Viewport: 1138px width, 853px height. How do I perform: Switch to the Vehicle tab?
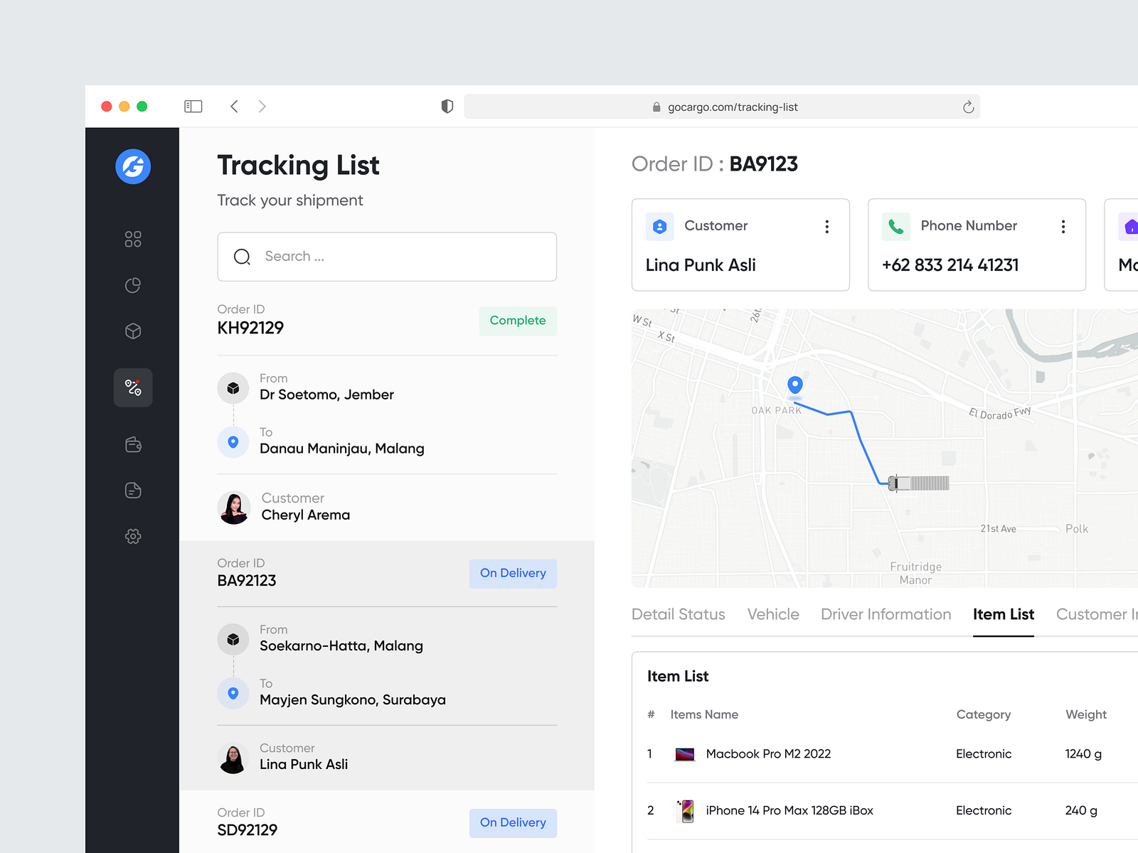[773, 614]
